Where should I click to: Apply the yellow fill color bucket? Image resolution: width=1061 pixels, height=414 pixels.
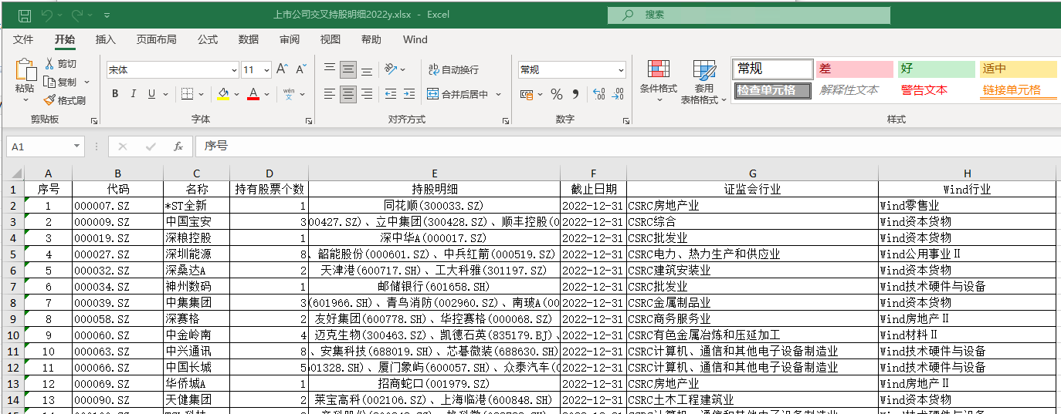click(223, 94)
